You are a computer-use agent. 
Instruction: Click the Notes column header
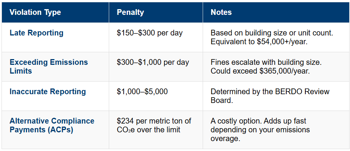(221, 12)
